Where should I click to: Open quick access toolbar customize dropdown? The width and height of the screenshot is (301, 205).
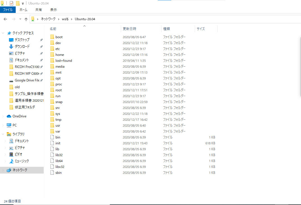coord(23,3)
